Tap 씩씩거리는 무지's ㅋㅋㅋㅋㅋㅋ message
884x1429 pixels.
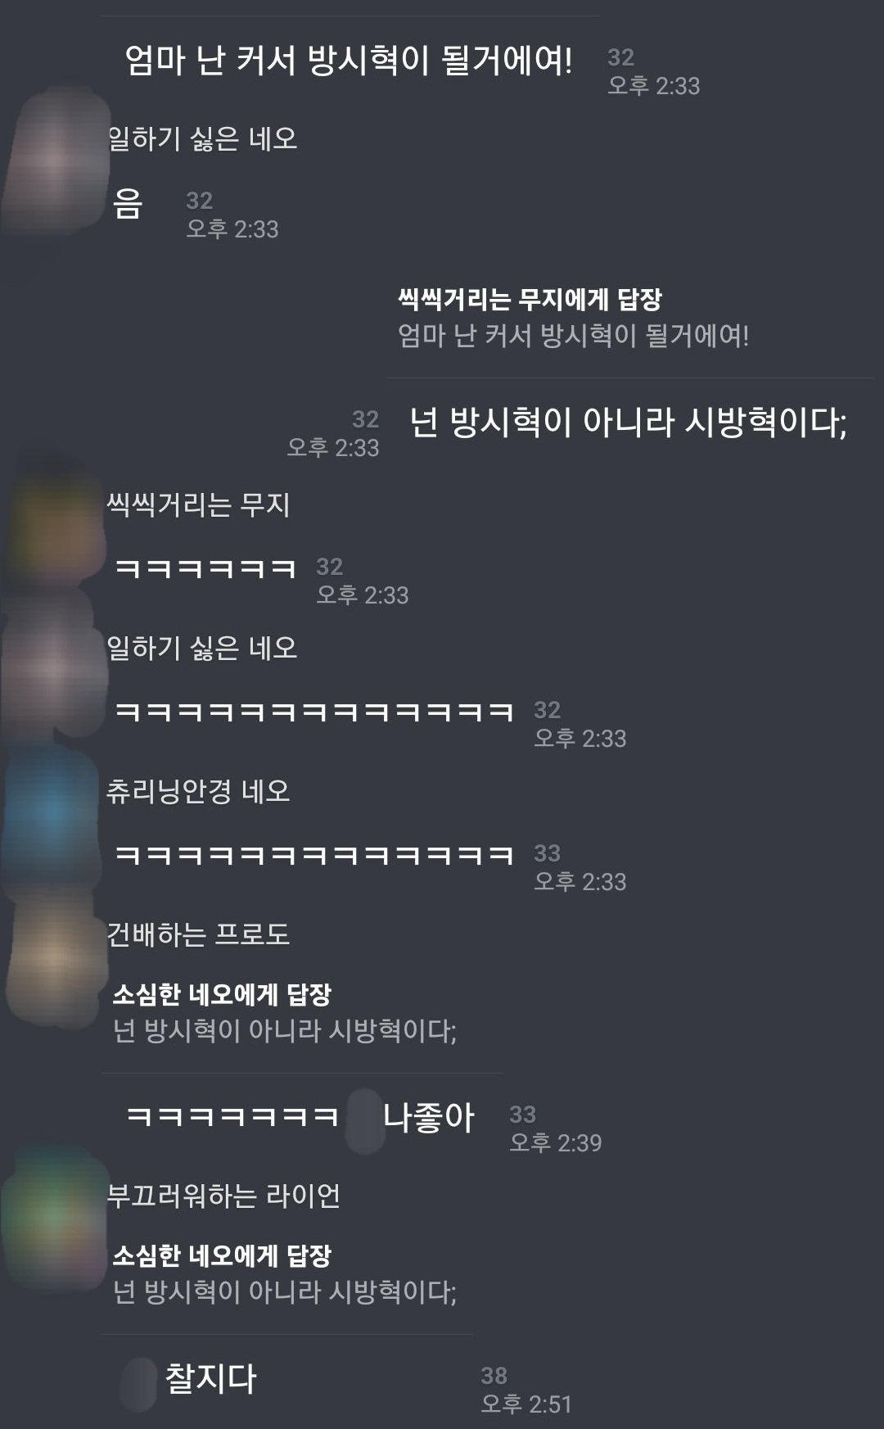tap(205, 568)
